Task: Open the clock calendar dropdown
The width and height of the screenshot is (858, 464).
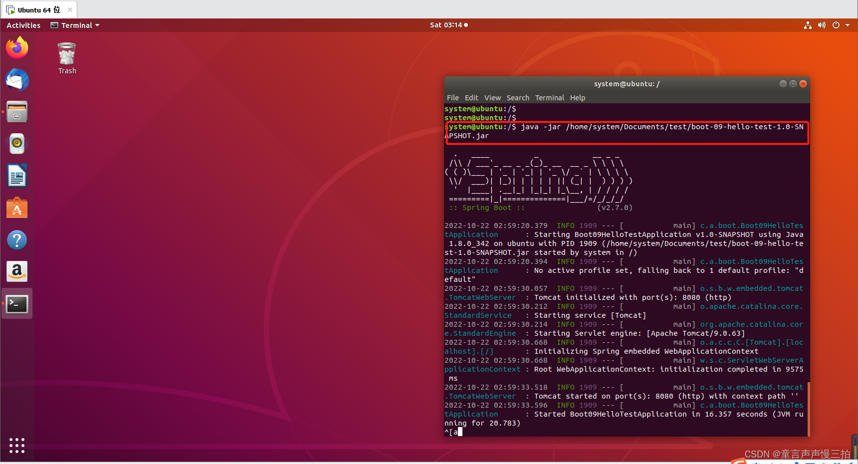Action: coord(448,25)
